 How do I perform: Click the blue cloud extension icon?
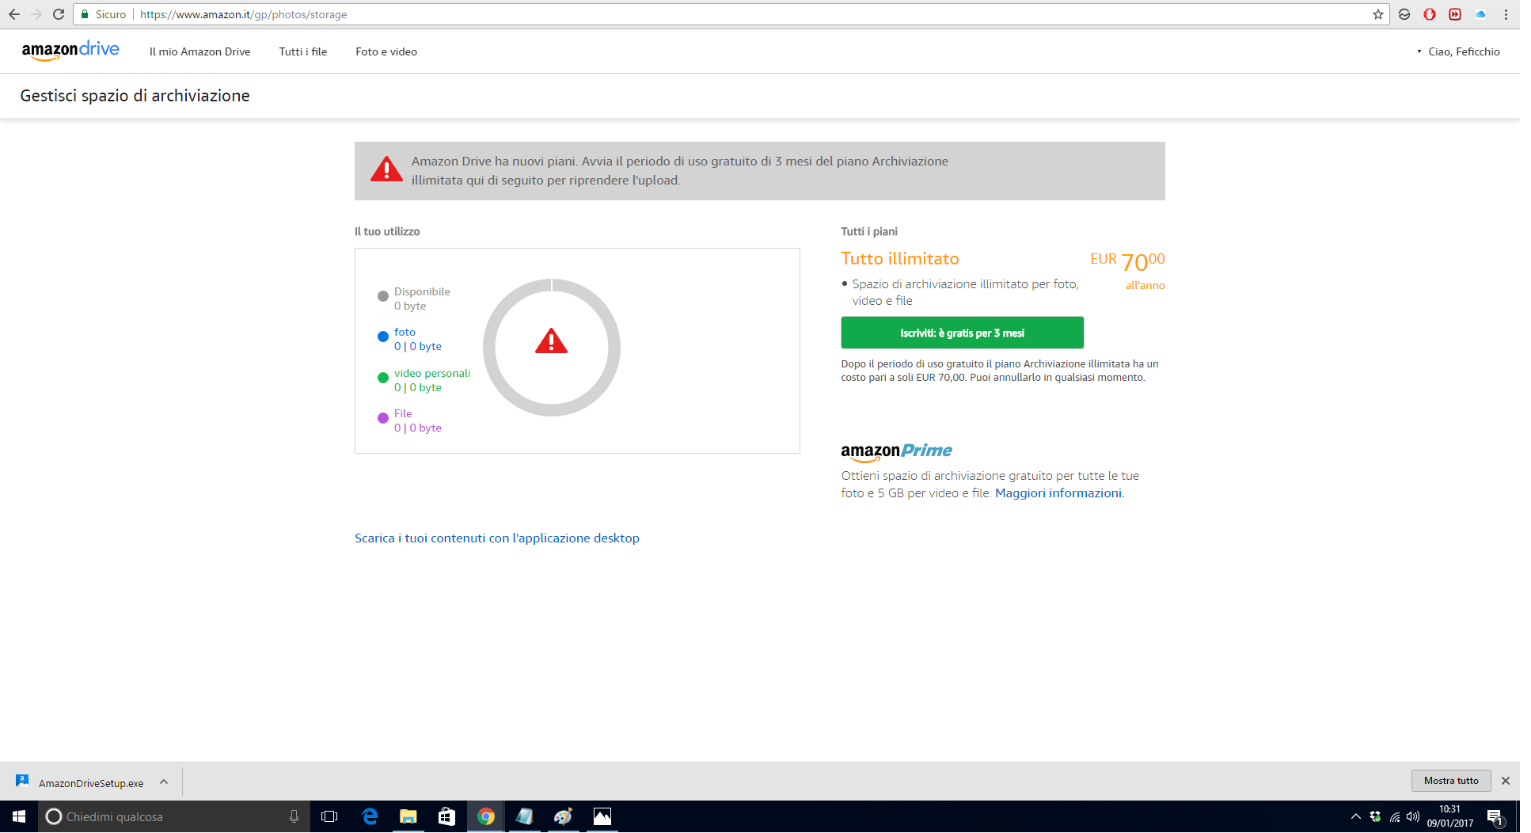coord(1480,14)
